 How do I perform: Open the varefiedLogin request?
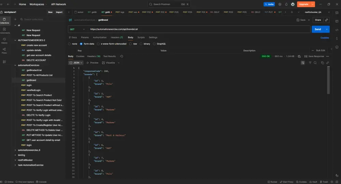click(33, 90)
